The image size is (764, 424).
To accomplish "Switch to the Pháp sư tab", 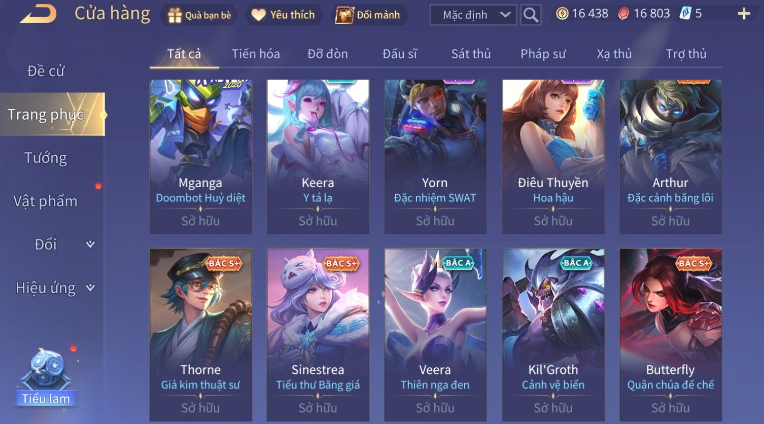I will pyautogui.click(x=543, y=54).
